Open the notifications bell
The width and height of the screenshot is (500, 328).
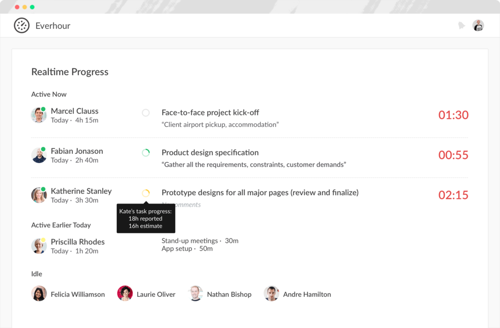[x=461, y=25]
